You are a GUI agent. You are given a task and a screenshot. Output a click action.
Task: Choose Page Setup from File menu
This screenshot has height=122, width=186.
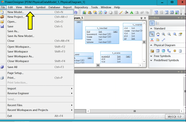tap(37, 73)
